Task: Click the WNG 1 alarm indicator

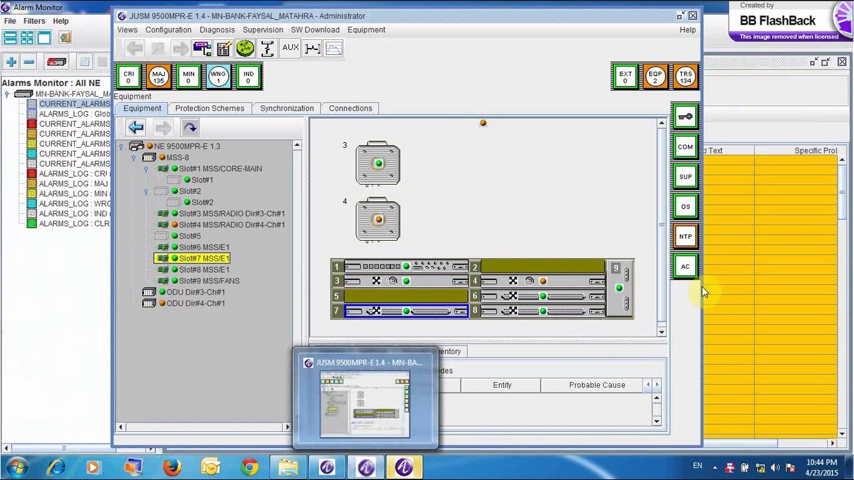Action: (x=219, y=77)
